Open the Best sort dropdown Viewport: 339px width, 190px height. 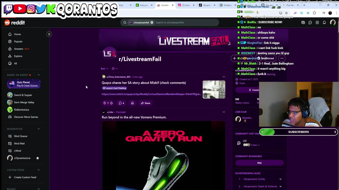[x=104, y=69]
